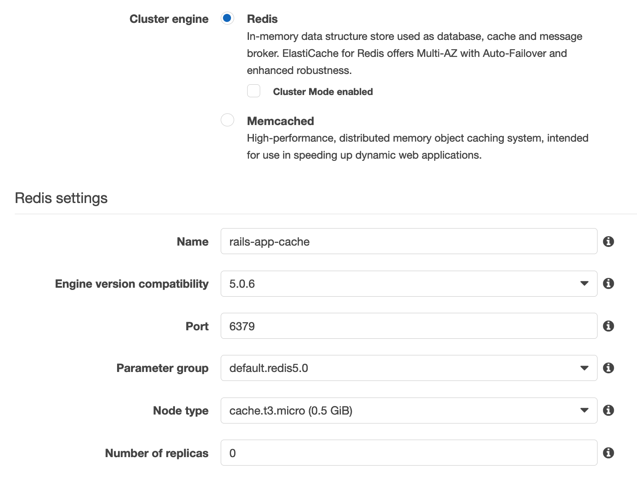Click the Redis settings section heading
The width and height of the screenshot is (637, 484).
click(61, 198)
